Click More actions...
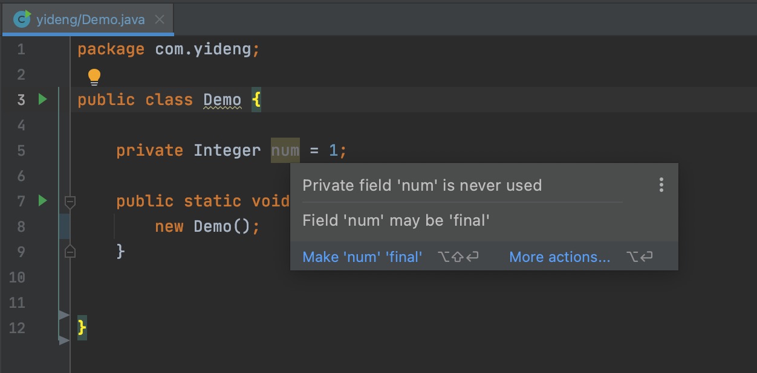The height and width of the screenshot is (373, 757). pos(559,257)
